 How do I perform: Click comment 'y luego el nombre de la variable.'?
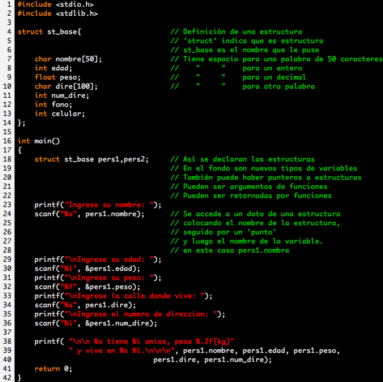pyautogui.click(x=253, y=241)
